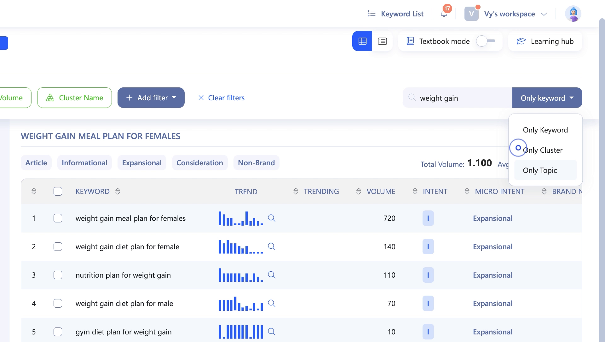The height and width of the screenshot is (342, 605).
Task: Switch to table grid view icon
Action: click(x=362, y=41)
